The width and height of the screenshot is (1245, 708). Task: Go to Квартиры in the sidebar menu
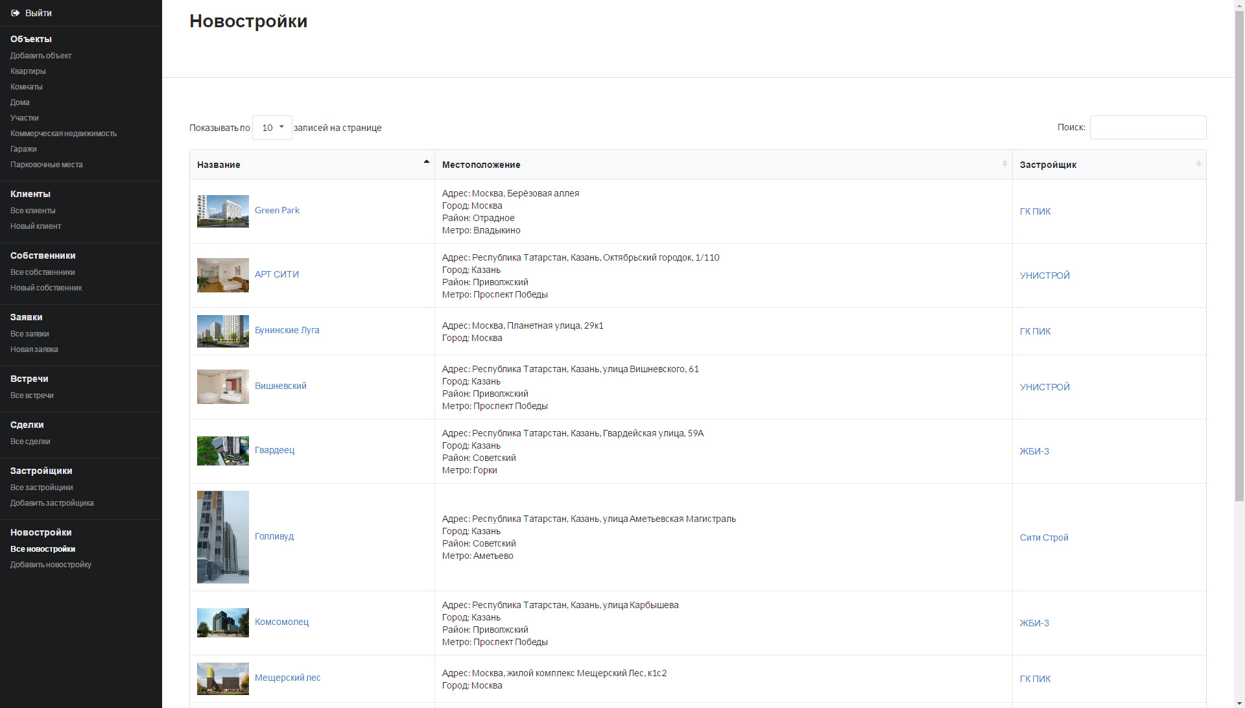point(28,71)
